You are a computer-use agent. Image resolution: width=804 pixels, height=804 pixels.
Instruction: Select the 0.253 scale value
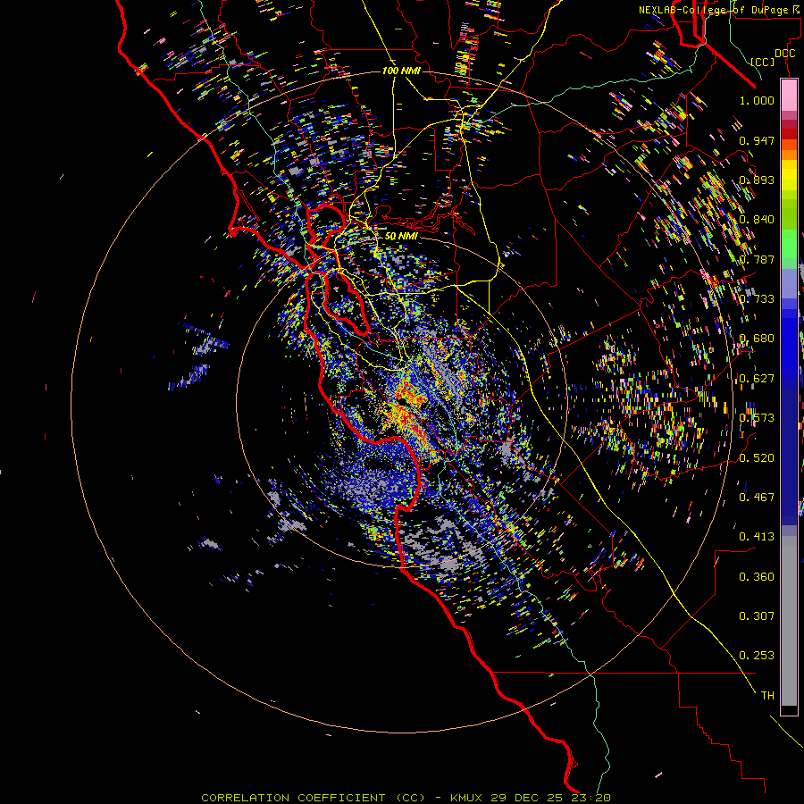pyautogui.click(x=757, y=656)
